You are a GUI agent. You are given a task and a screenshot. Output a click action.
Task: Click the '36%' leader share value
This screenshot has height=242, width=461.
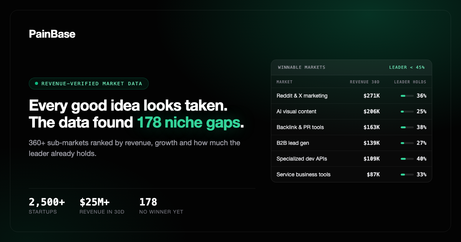pyautogui.click(x=421, y=96)
